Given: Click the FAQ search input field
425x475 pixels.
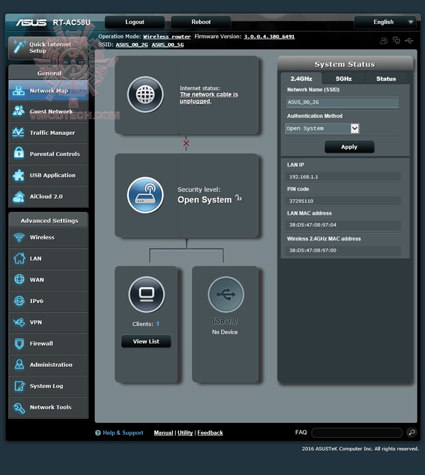Looking at the screenshot, I should tap(357, 432).
